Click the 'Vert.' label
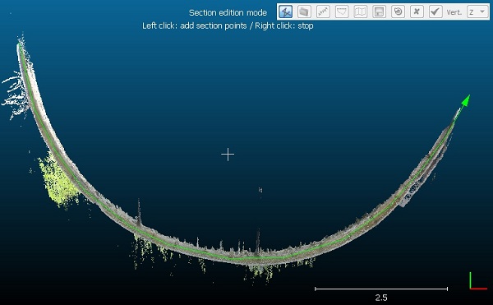The width and height of the screenshot is (493, 305). pos(454,12)
